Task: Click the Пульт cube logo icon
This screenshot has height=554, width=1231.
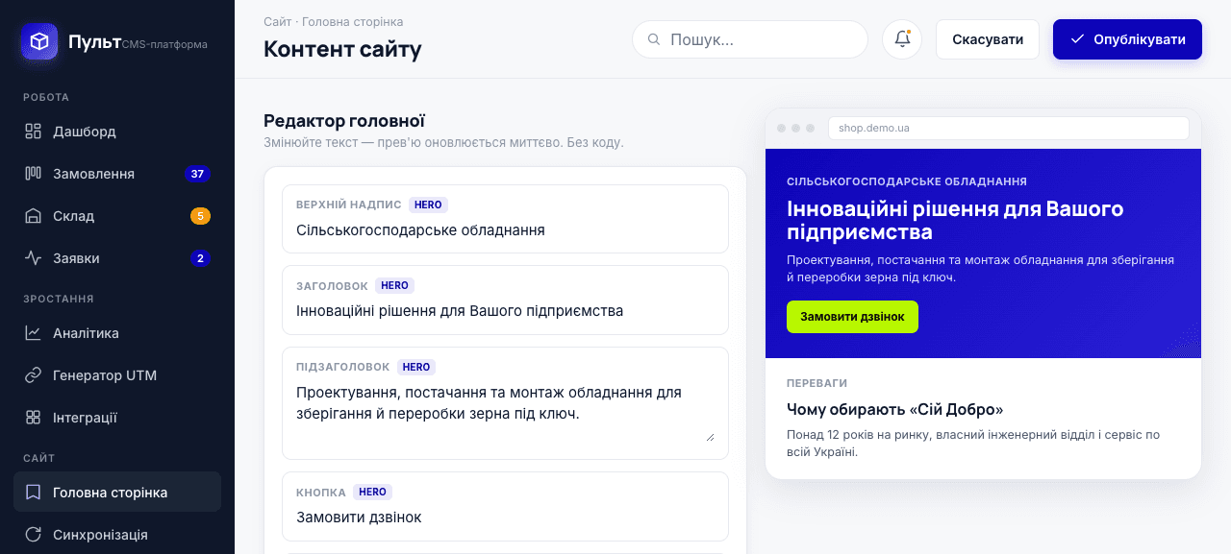Action: 39,42
